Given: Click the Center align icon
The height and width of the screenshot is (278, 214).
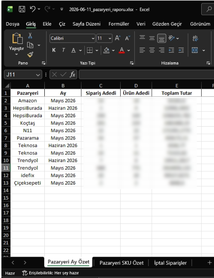Looking at the screenshot, I should 152,50.
